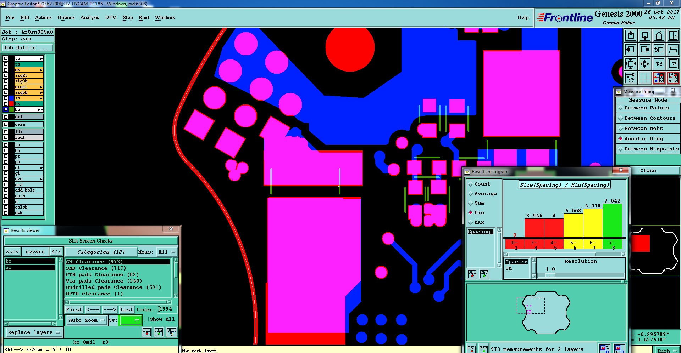Click the Resolution slider handle
This screenshot has height=353, width=681.
pyautogui.click(x=550, y=275)
